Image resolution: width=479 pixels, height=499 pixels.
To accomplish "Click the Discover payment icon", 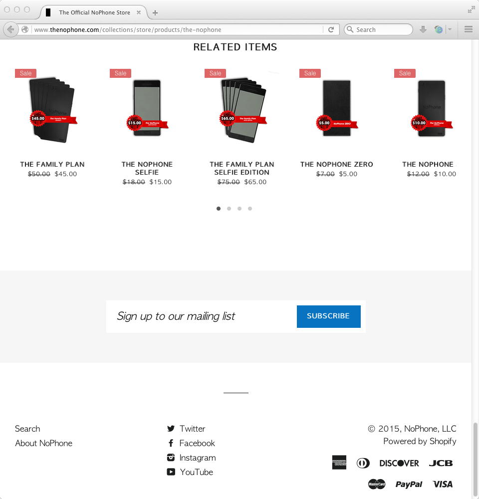I will click(399, 463).
